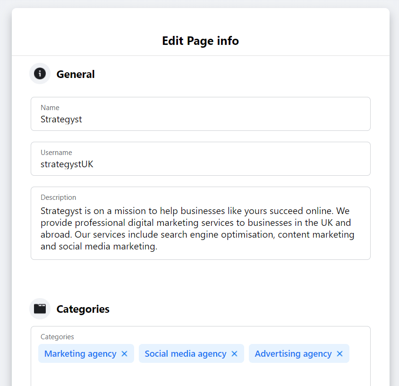Remove the Marketing agency category via its X
Viewport: 399px width, 386px height.
click(124, 353)
